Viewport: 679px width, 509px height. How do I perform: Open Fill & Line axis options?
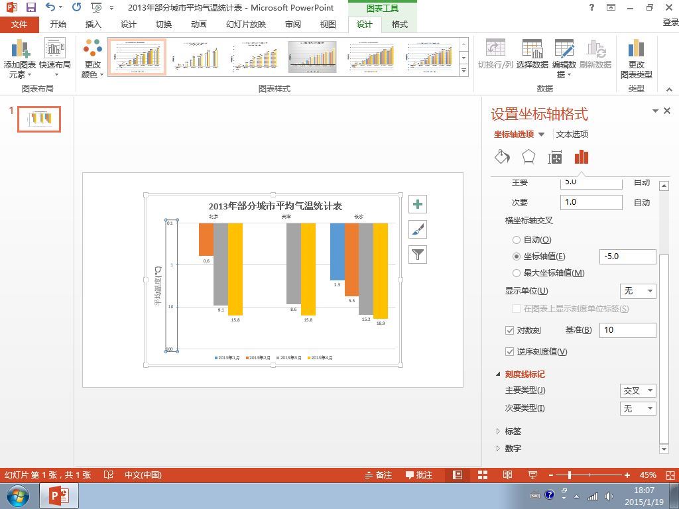coord(502,156)
